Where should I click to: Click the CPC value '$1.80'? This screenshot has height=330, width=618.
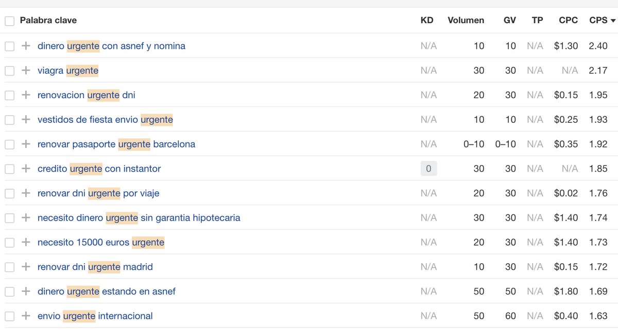[566, 291]
